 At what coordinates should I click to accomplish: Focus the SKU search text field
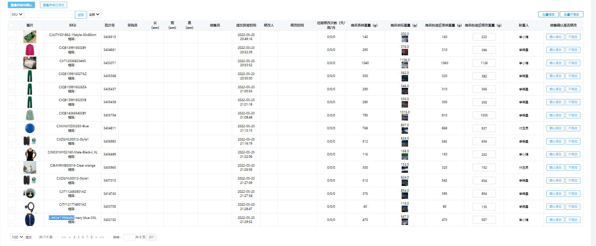[x=50, y=14]
